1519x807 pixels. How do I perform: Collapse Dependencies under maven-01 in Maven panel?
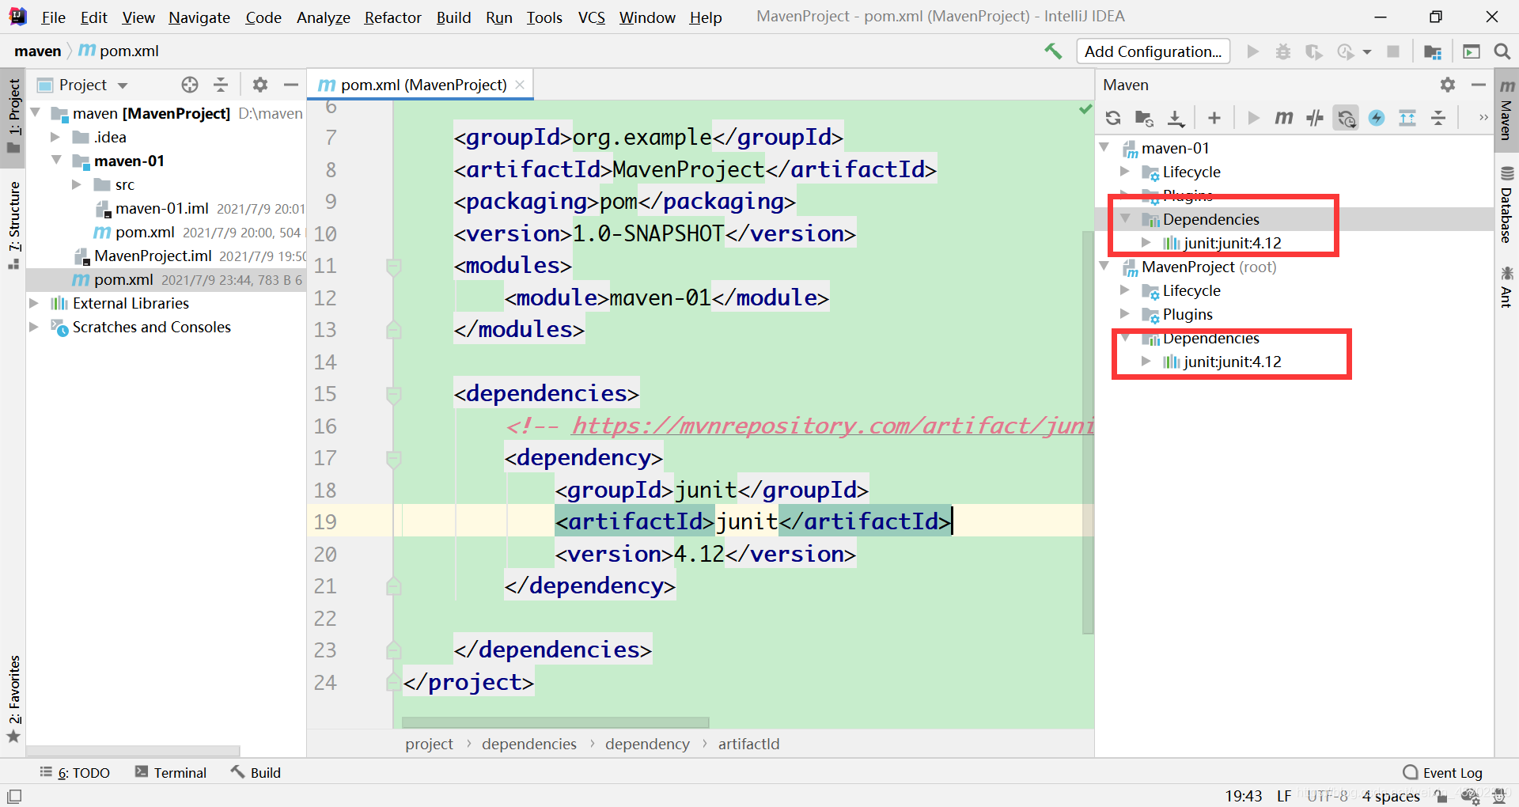point(1124,219)
